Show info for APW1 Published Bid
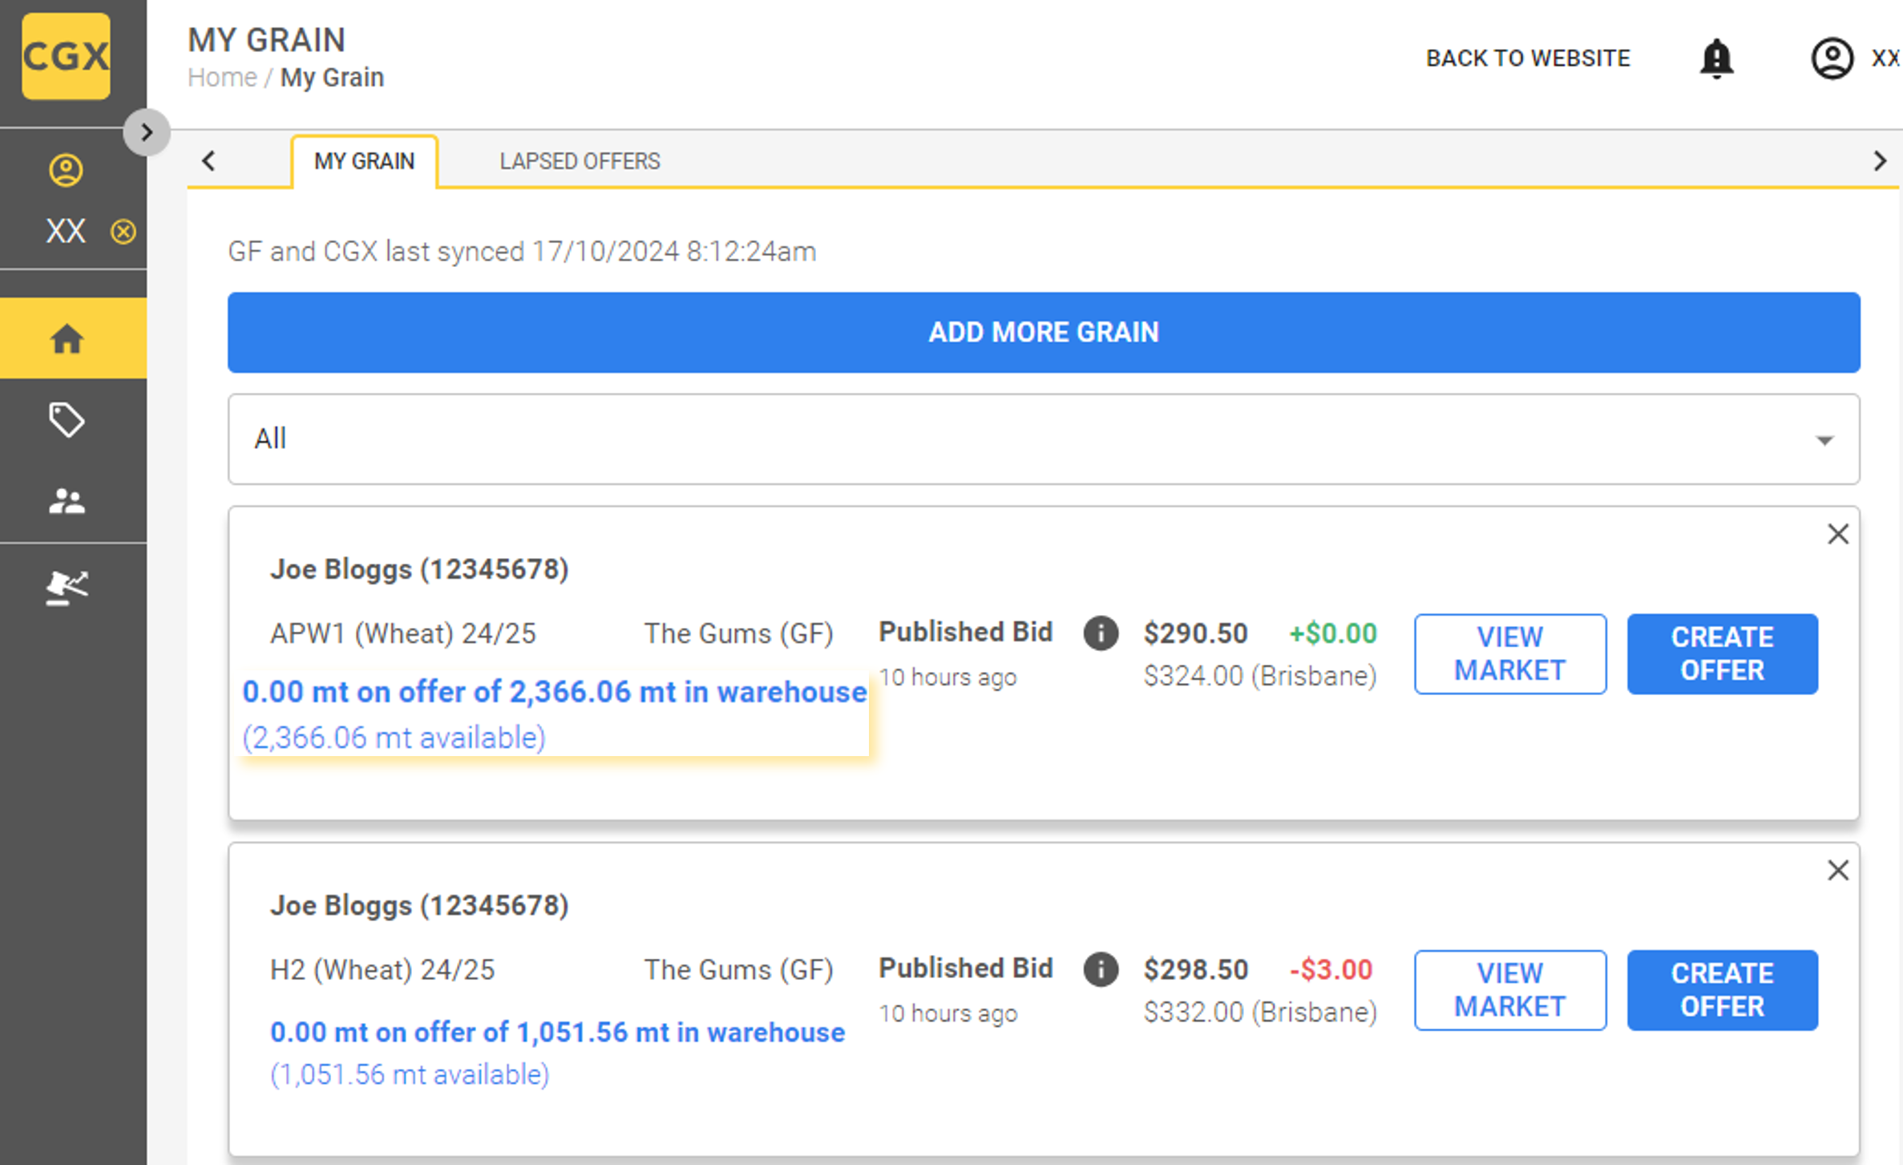The image size is (1903, 1165). 1101,633
